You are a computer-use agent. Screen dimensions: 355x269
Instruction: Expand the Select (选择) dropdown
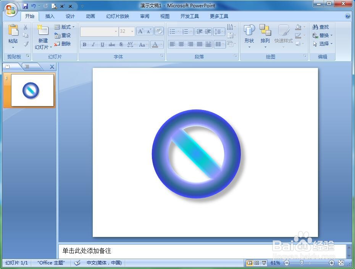[323, 43]
